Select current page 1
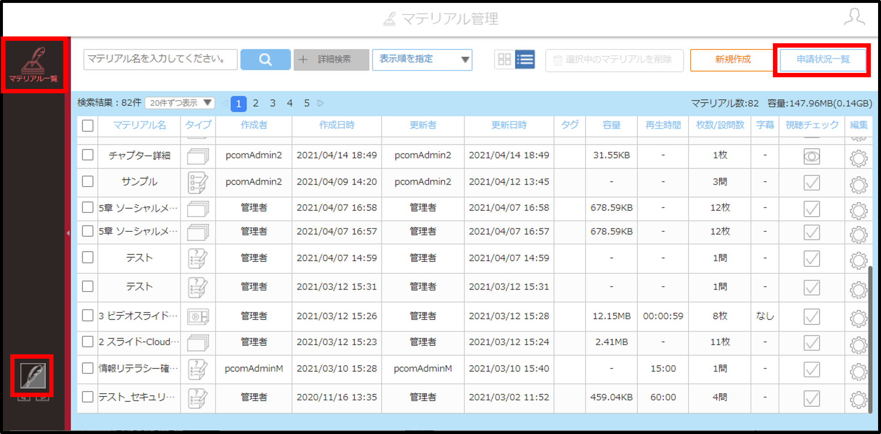This screenshot has height=434, width=881. click(x=239, y=104)
